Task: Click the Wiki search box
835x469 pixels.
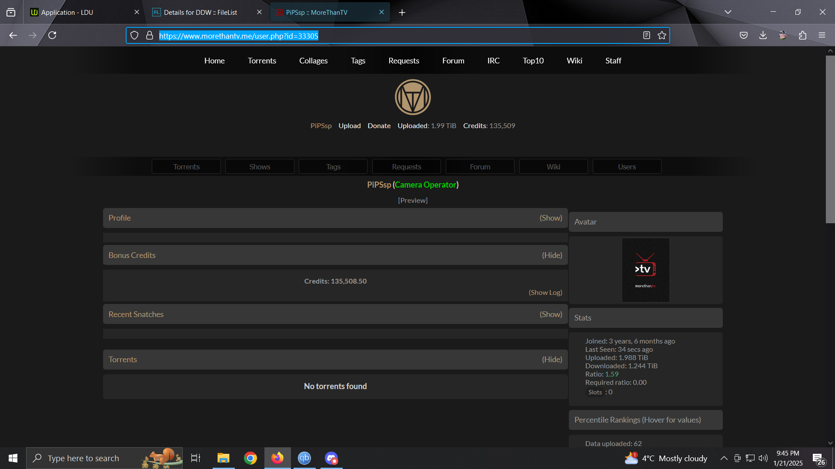Action: (x=553, y=167)
